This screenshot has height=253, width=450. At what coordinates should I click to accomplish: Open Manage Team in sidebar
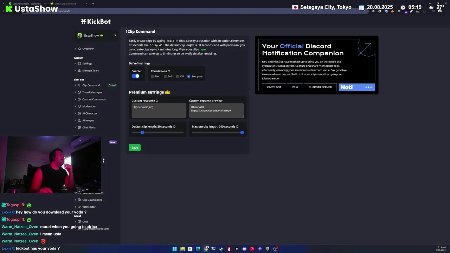[x=91, y=71]
